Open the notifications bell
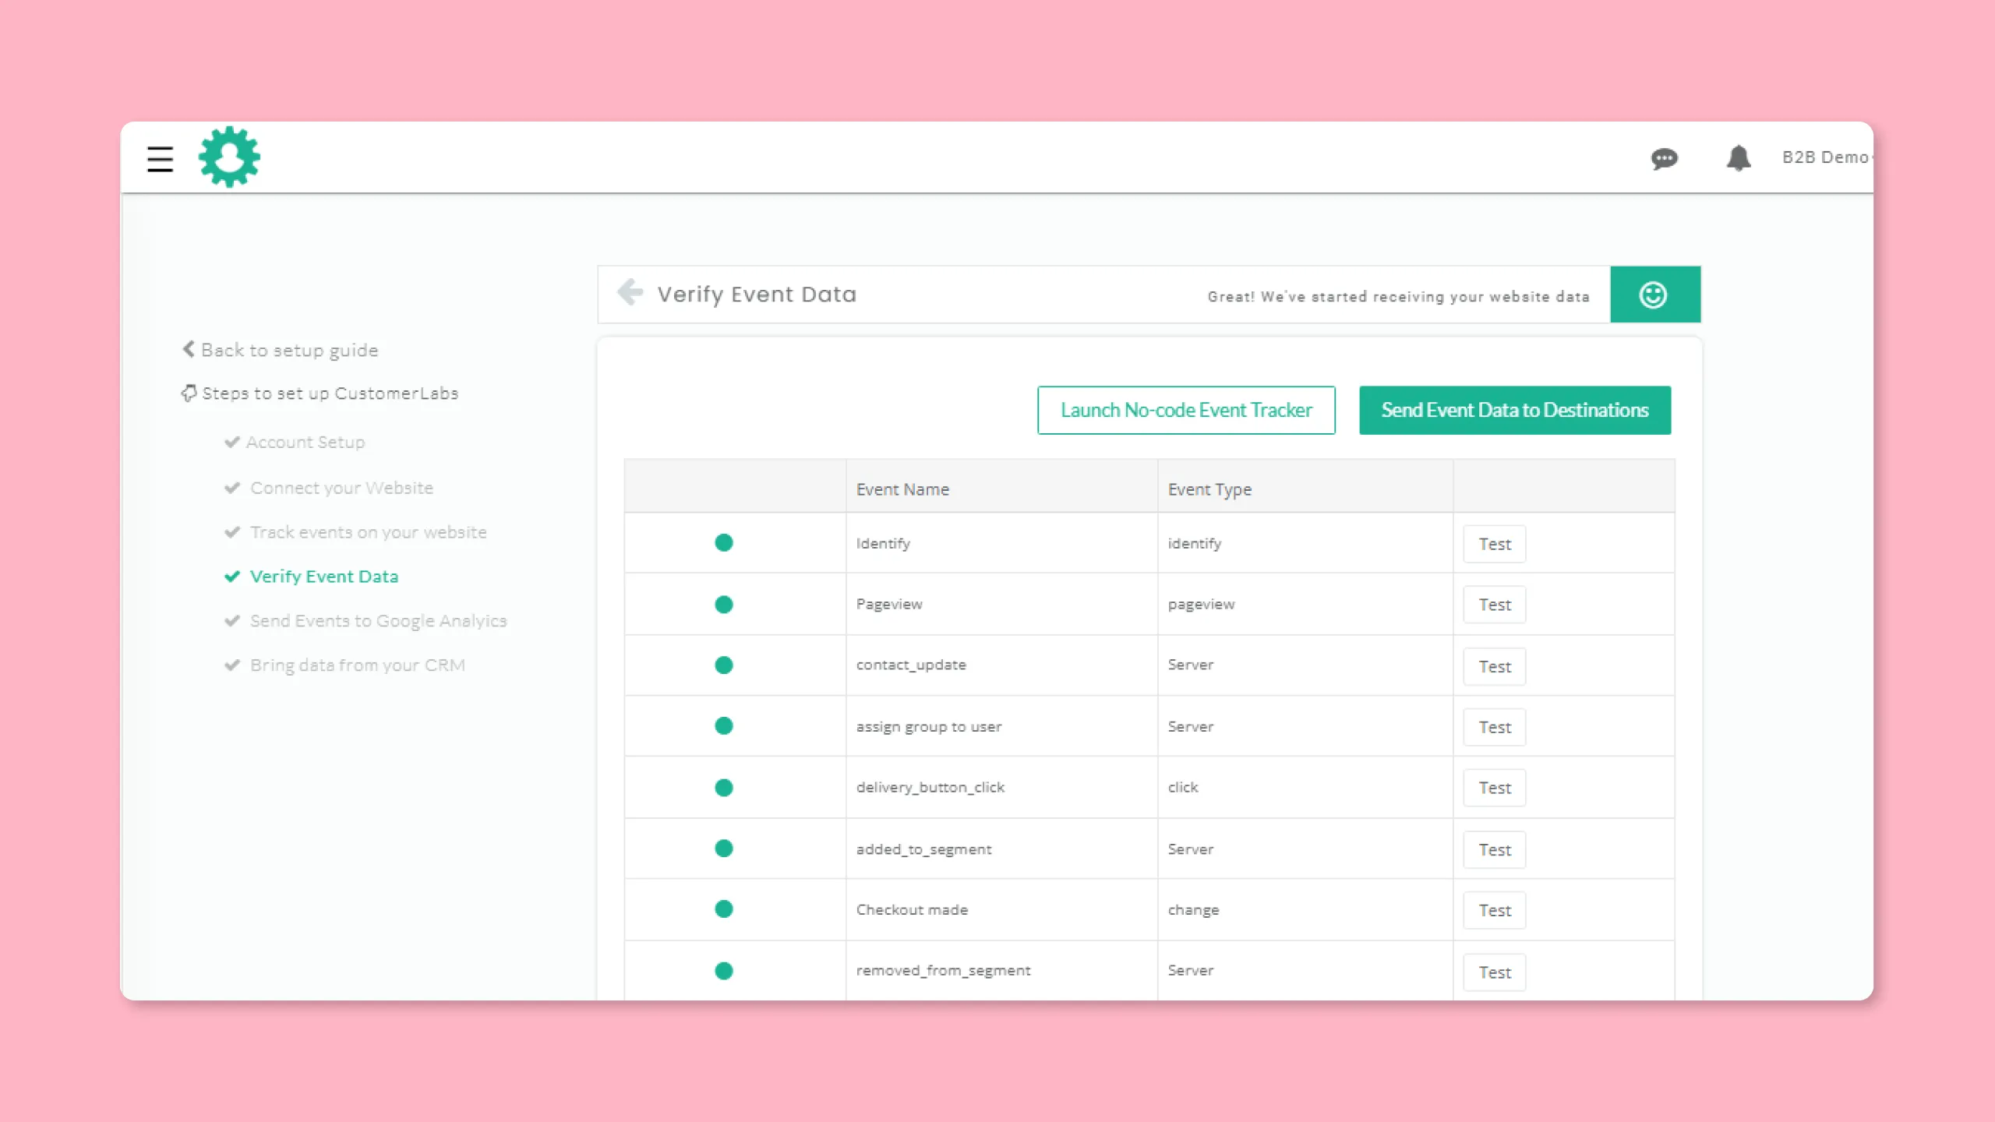Screen dimensions: 1995x1122 (x=1739, y=158)
